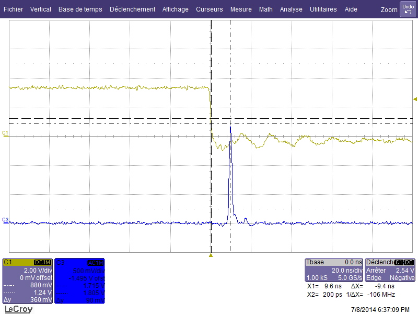This screenshot has height=314, width=418.
Task: Click the C1 DC1M coupling badge
Action: pyautogui.click(x=43, y=263)
